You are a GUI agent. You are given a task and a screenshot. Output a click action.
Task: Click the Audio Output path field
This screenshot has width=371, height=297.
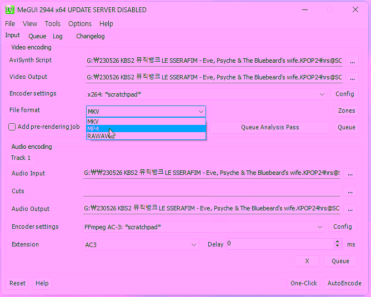(212, 209)
